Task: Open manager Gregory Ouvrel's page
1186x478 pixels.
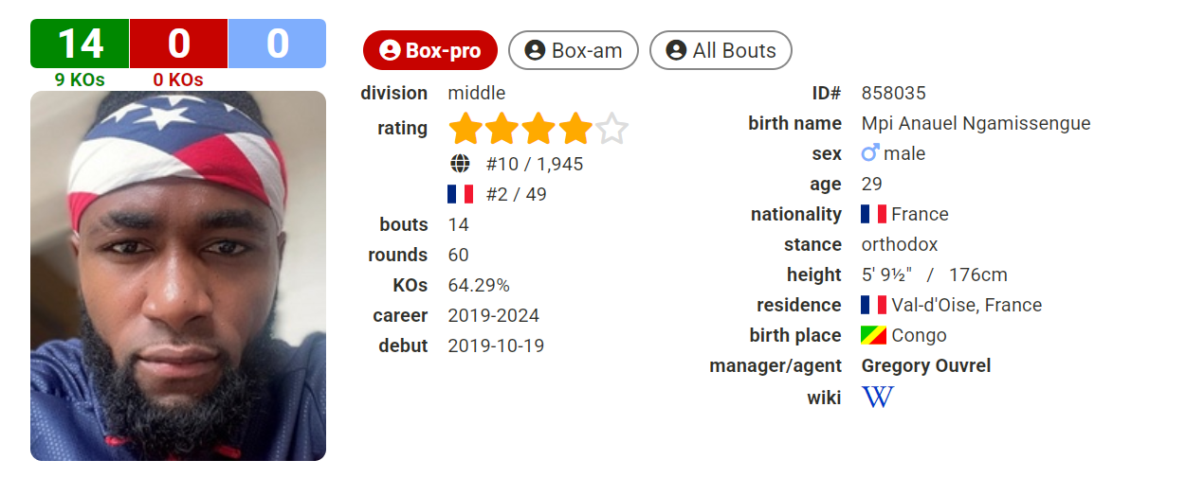Action: (926, 365)
